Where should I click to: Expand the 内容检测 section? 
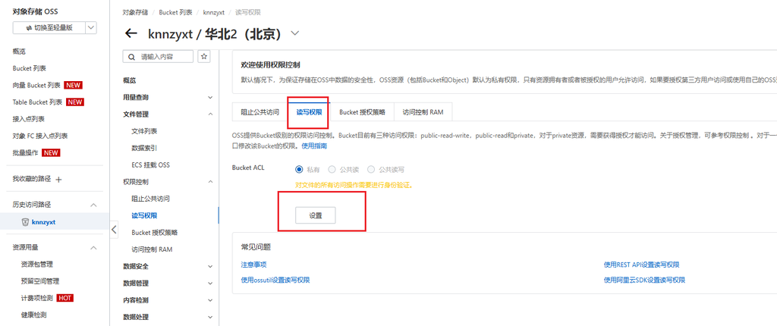pyautogui.click(x=210, y=300)
